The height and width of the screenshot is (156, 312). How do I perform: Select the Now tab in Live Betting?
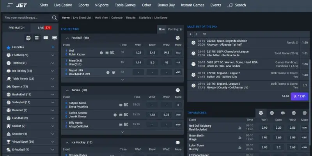tap(161, 29)
